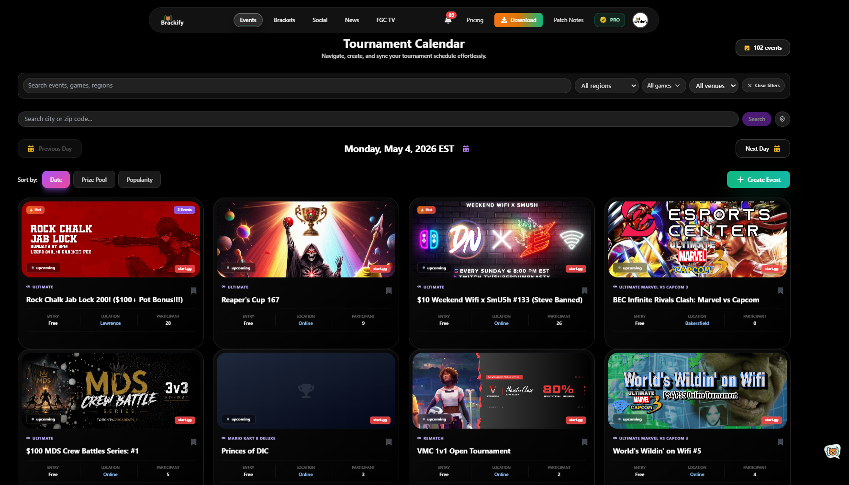Open the Pricing page

point(475,20)
